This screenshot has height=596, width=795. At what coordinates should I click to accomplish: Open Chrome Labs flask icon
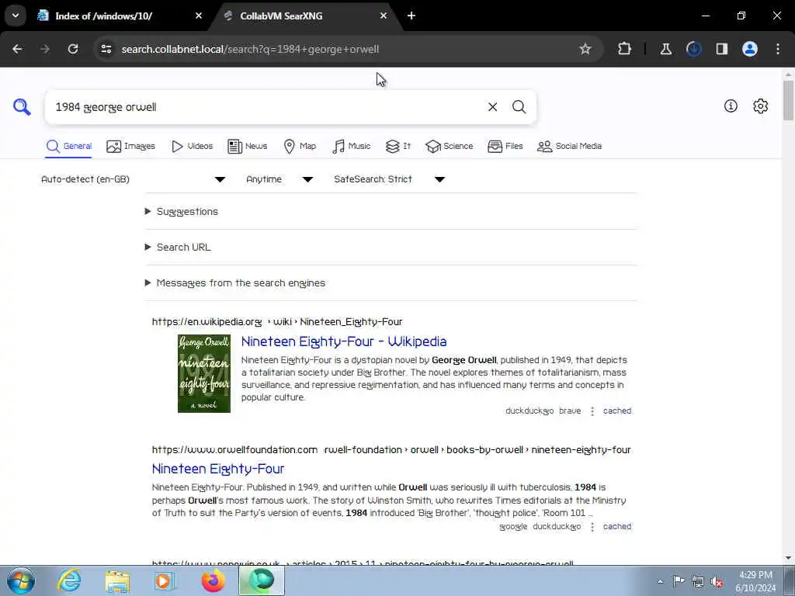[x=665, y=49]
